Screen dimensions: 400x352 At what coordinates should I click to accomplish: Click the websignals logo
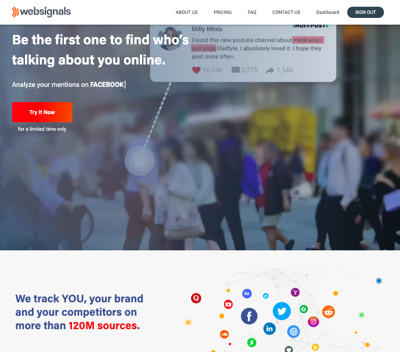coord(41,12)
